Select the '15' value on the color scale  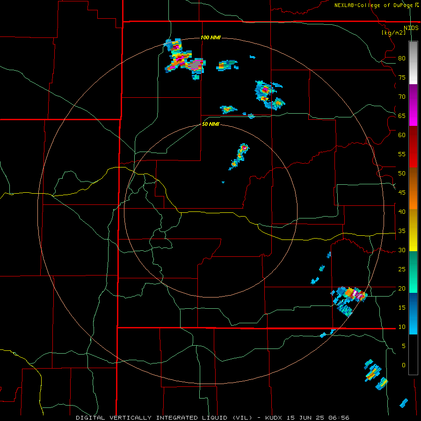(x=402, y=308)
